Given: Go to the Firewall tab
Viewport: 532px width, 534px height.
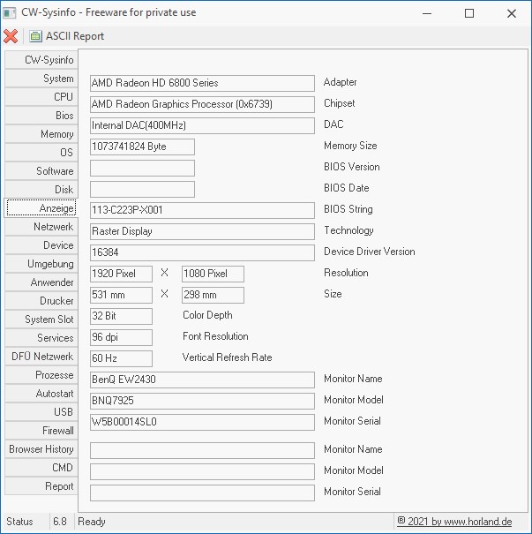Looking at the screenshot, I should click(41, 431).
